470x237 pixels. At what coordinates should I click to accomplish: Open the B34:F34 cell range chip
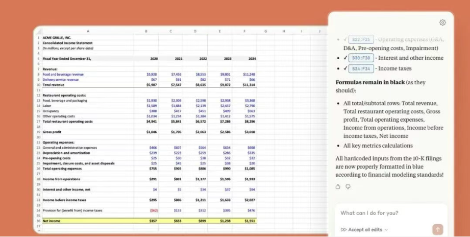click(x=361, y=68)
